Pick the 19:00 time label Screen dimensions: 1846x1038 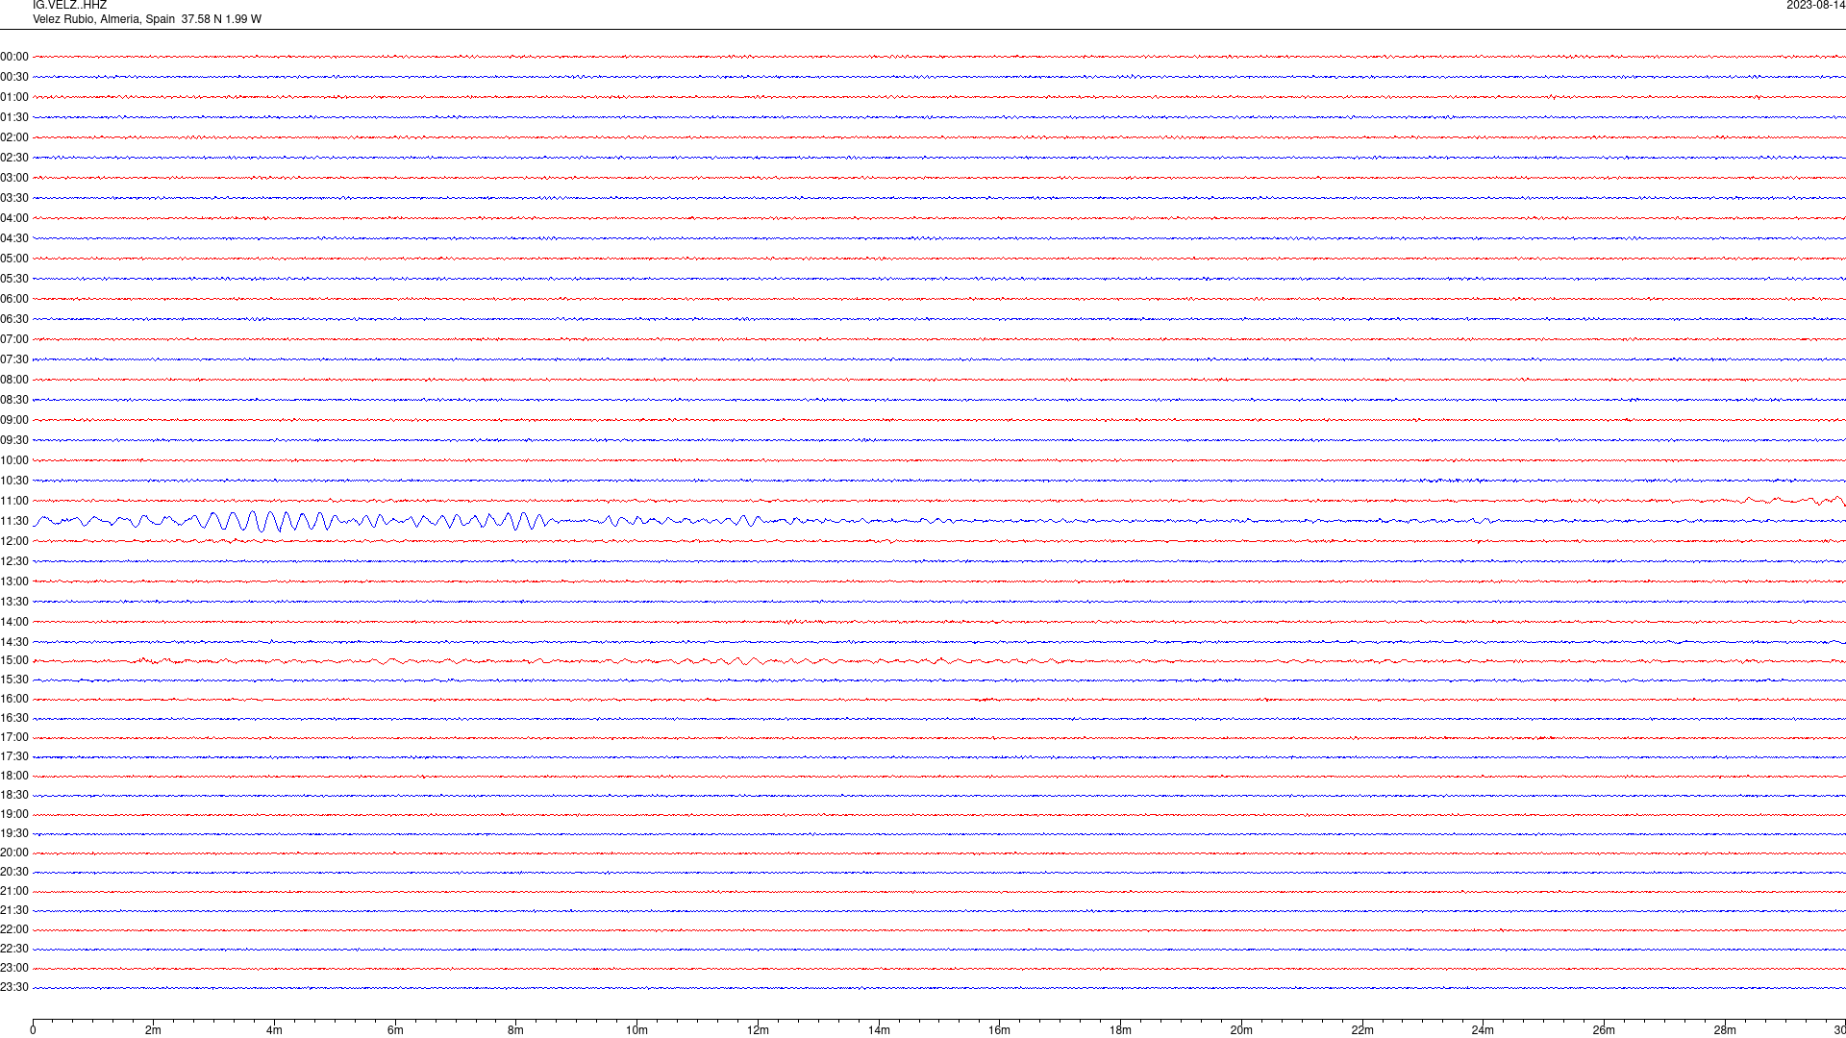(x=14, y=814)
